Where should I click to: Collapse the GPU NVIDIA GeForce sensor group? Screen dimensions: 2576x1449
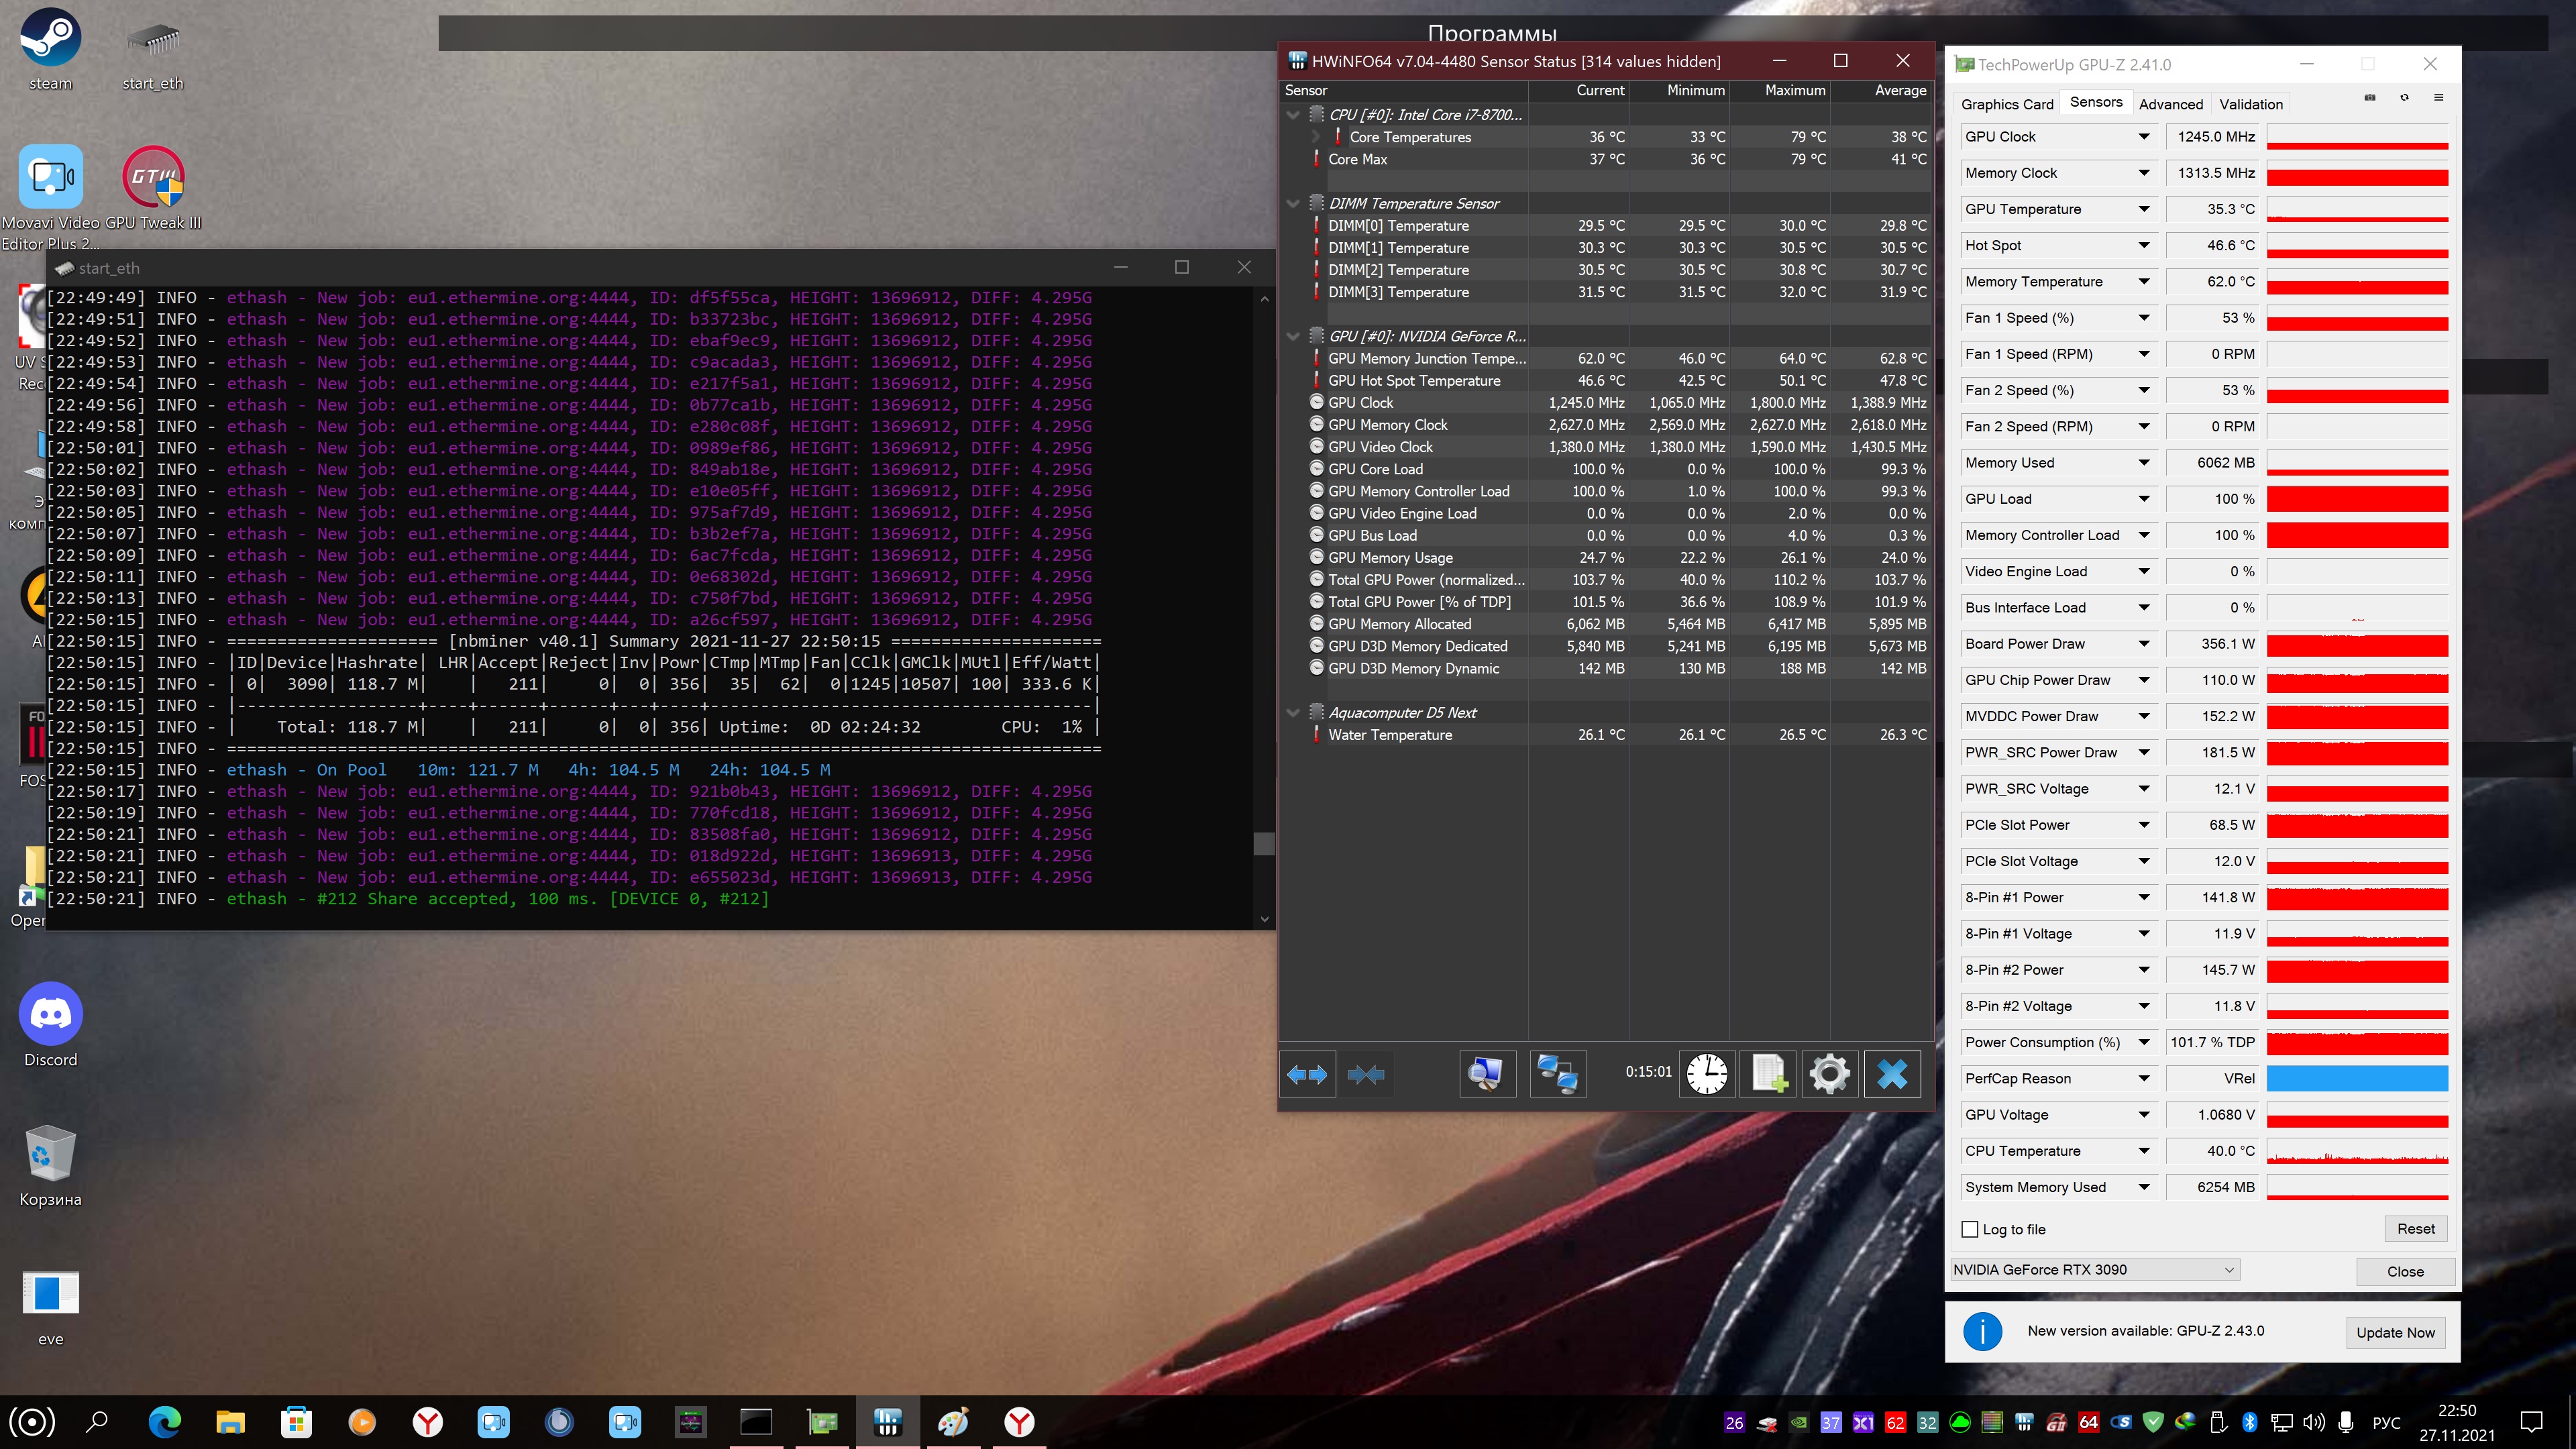pos(1293,336)
